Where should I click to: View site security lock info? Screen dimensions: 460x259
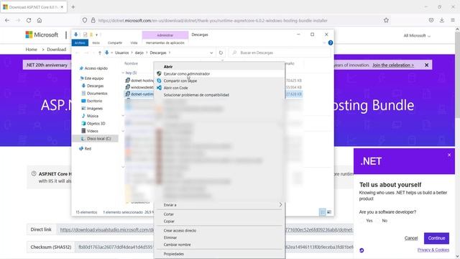pos(93,20)
